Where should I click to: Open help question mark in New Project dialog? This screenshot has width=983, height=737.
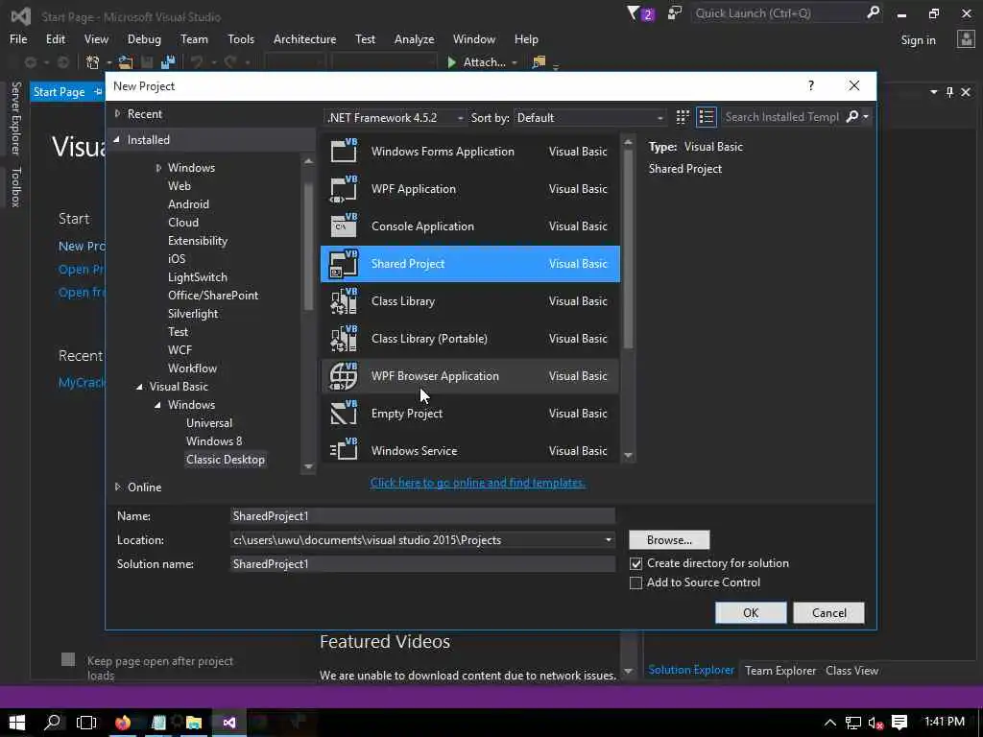(810, 85)
